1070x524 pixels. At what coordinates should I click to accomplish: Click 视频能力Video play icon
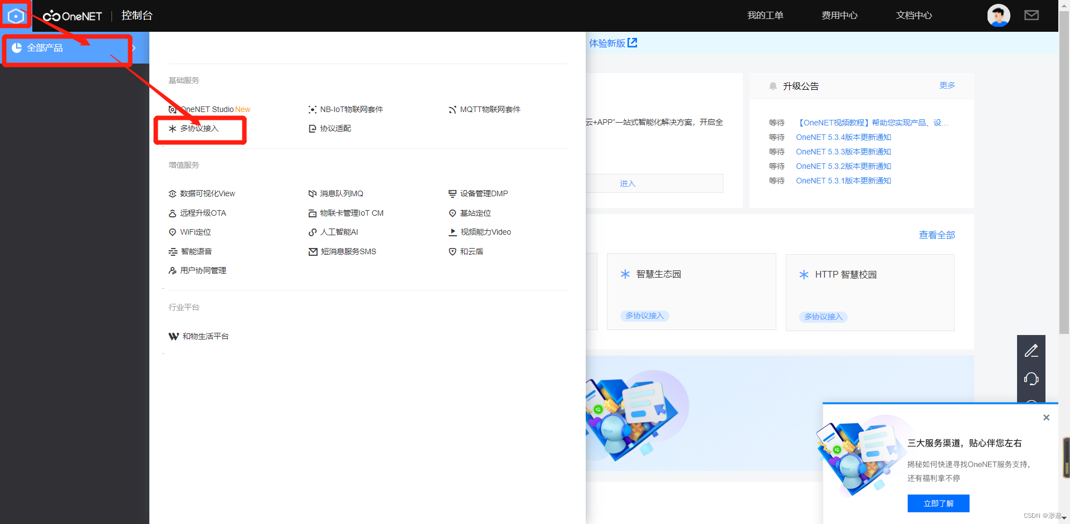tap(453, 232)
